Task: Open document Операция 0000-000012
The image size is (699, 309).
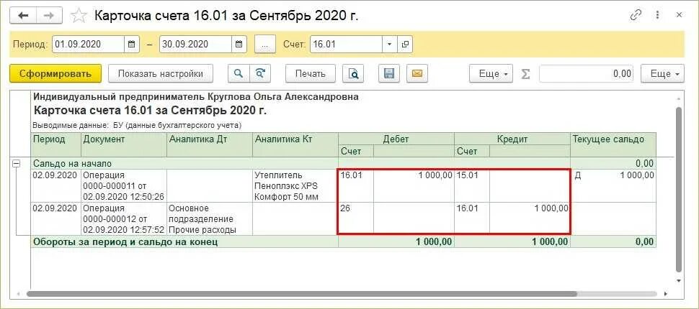Action: click(124, 219)
